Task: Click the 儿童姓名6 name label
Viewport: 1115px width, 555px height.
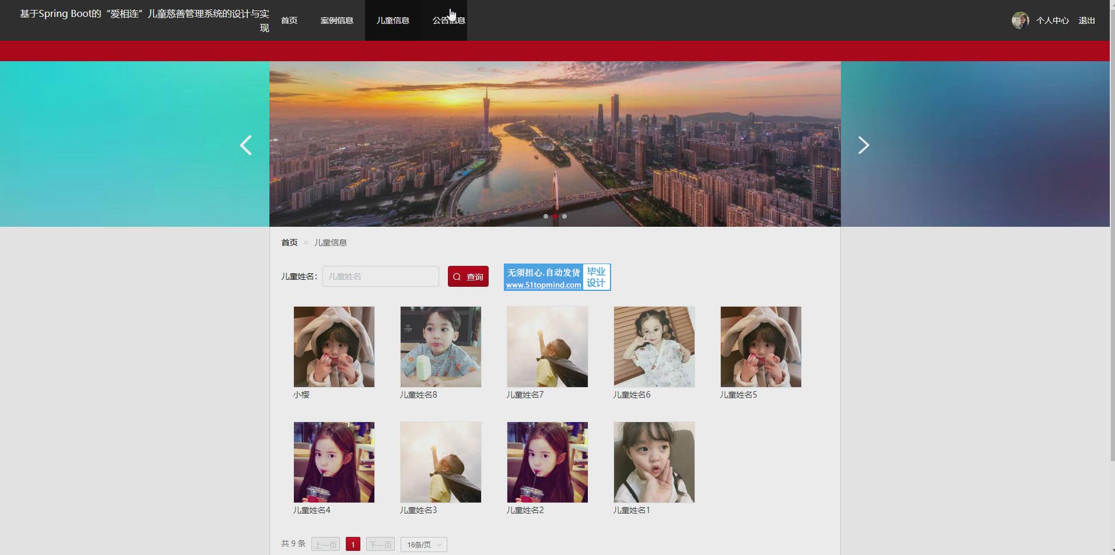Action: (632, 395)
